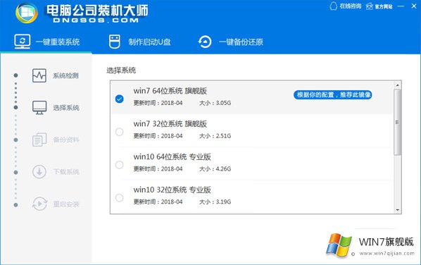Viewport: 421px width, 265px height.
Task: Select the 下载系统 step label
Action: point(66,172)
